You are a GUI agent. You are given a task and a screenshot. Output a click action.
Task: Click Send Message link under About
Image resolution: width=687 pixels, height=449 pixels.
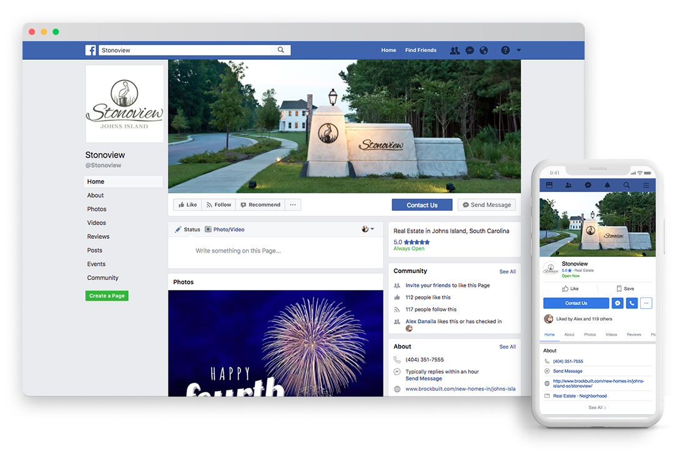tap(423, 379)
